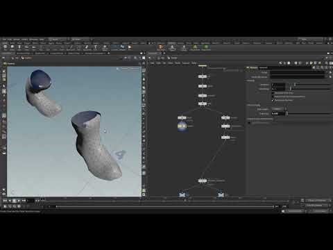The width and height of the screenshot is (333, 250).
Task: Select the Font shelf tool
Action: coord(95,47)
